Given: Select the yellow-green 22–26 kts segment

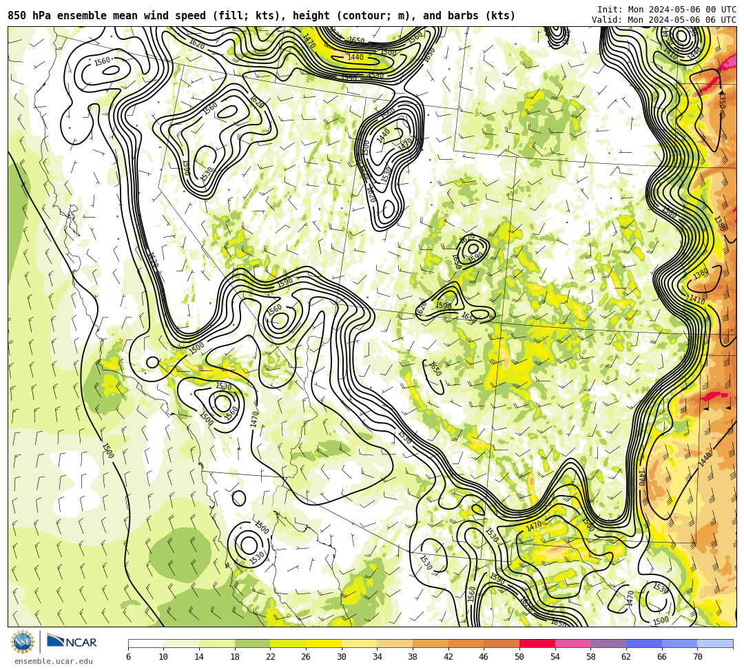Looking at the screenshot, I should 288,643.
